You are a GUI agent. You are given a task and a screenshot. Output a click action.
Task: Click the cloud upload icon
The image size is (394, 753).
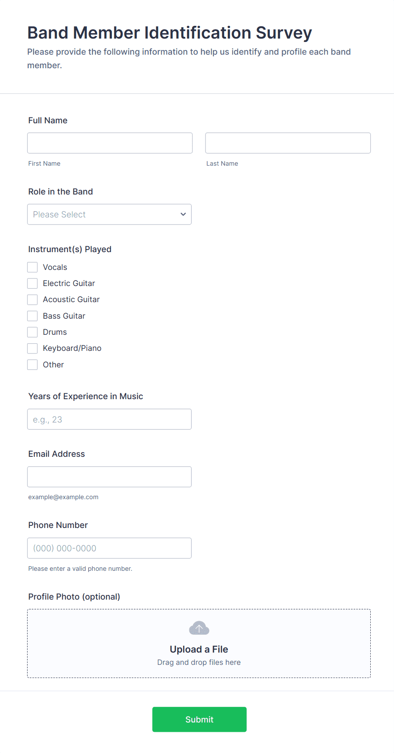[199, 628]
